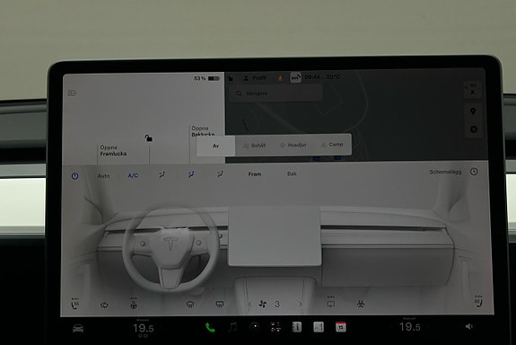
Task: Tap the 53 % battery indicator
Action: coord(206,78)
